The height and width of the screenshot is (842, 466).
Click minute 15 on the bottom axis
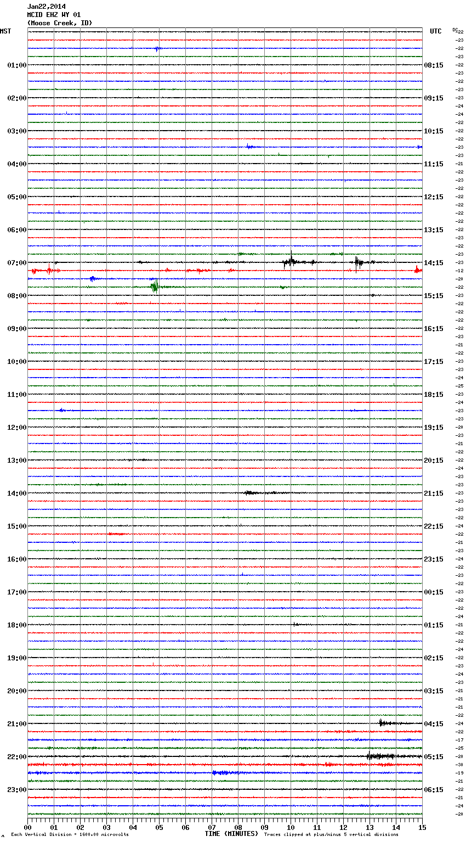tap(422, 827)
